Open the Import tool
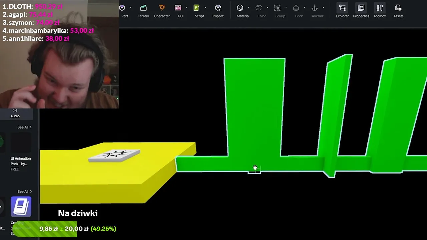Viewport: 427px width, 240px height. pyautogui.click(x=218, y=8)
